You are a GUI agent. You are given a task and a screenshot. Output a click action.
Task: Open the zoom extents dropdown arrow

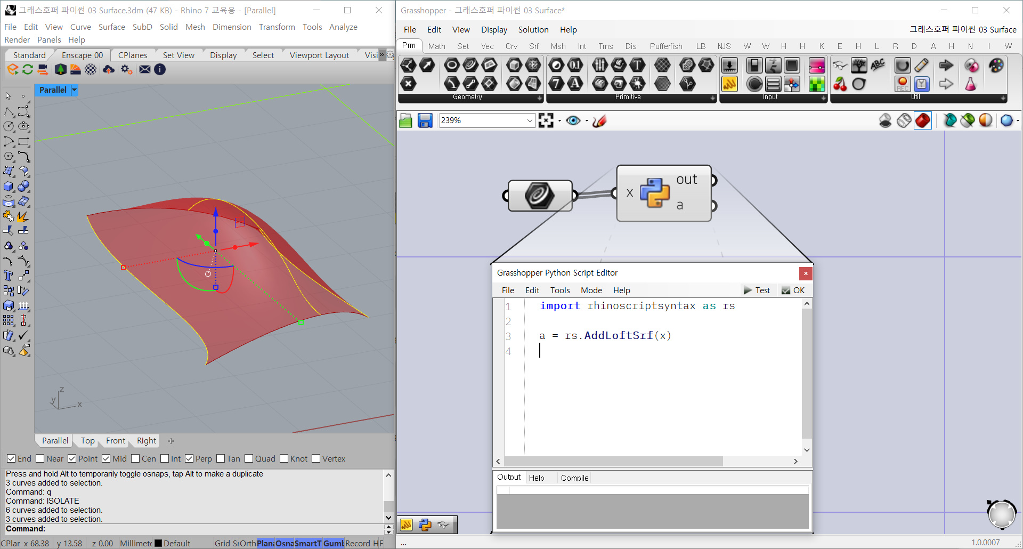(559, 121)
